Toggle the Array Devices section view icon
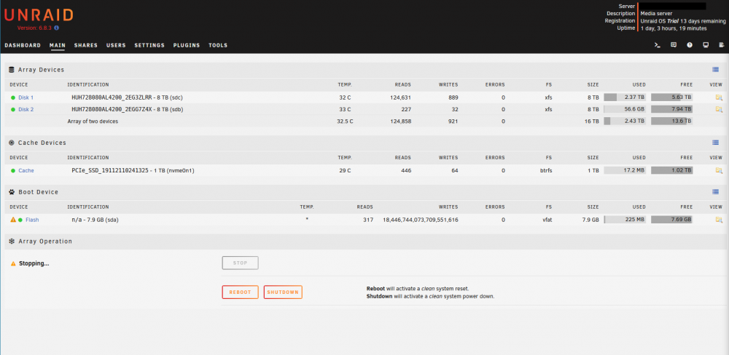Viewport: 729px width, 355px height. click(x=716, y=70)
